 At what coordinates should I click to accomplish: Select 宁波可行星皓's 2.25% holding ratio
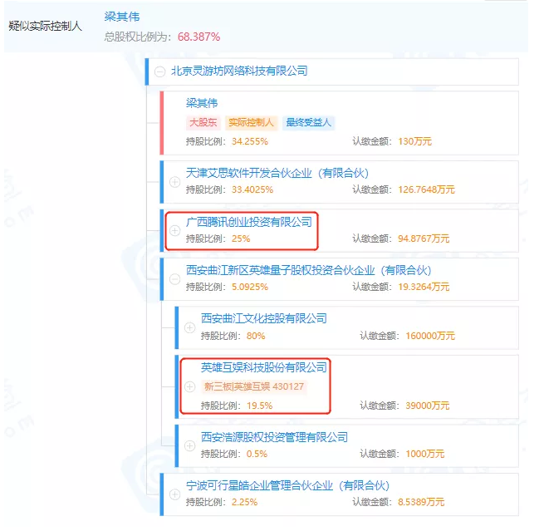coord(244,502)
